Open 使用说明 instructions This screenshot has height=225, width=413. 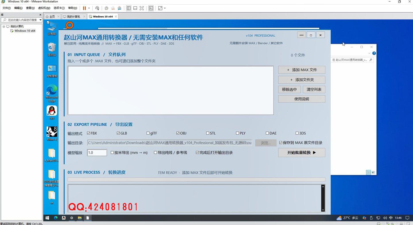302,99
